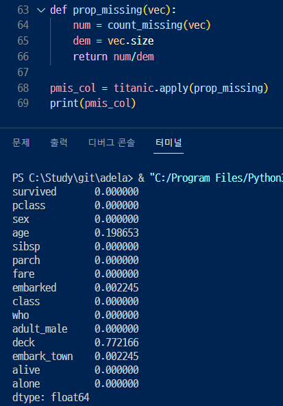This screenshot has width=283, height=406.
Task: Click line number 63 in gutter
Action: [x=23, y=10]
